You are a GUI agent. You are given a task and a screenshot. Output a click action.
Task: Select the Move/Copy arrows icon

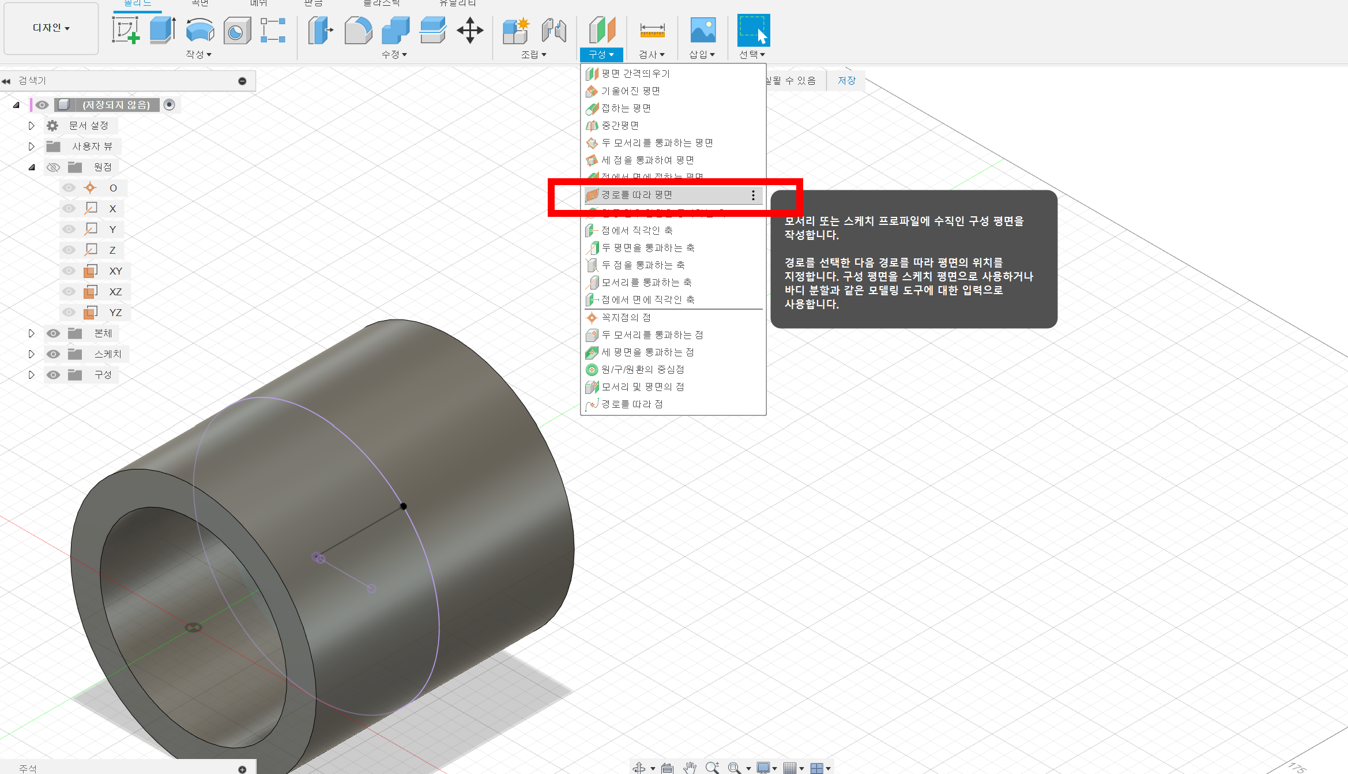point(470,30)
